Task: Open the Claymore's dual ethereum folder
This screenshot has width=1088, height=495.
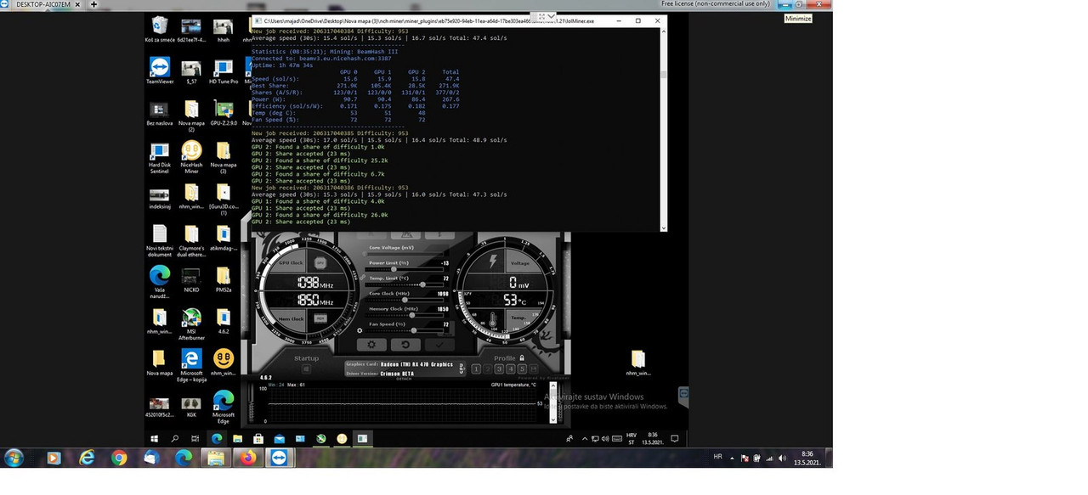Action: [x=191, y=240]
